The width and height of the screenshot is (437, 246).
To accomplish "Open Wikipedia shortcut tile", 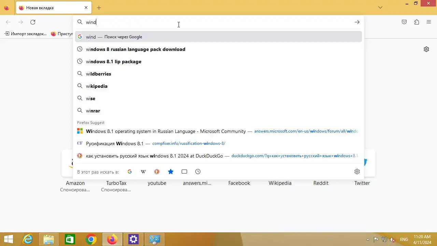I will pyautogui.click(x=280, y=183).
